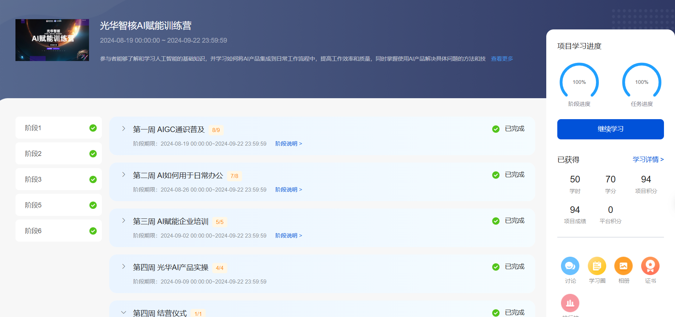Click the 8/9 progress badge for 第一周
Image resolution: width=675 pixels, height=317 pixels.
[x=216, y=130]
